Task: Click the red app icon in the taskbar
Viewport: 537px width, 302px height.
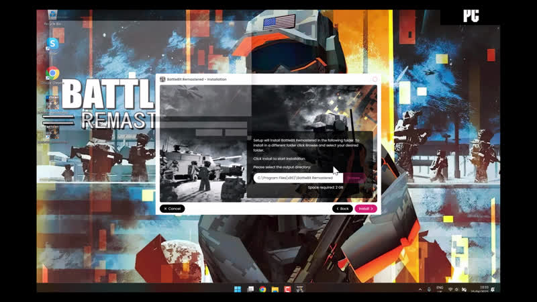Action: 287,289
